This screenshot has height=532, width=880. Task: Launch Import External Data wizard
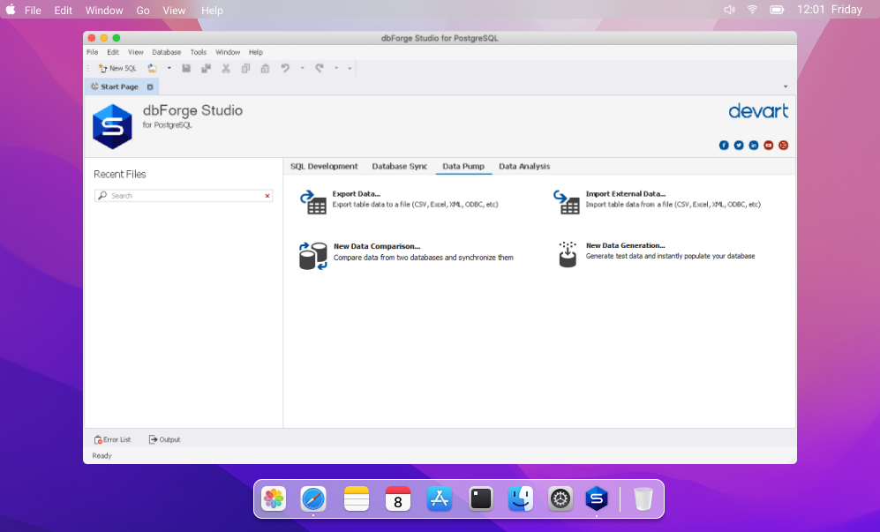pos(657,201)
